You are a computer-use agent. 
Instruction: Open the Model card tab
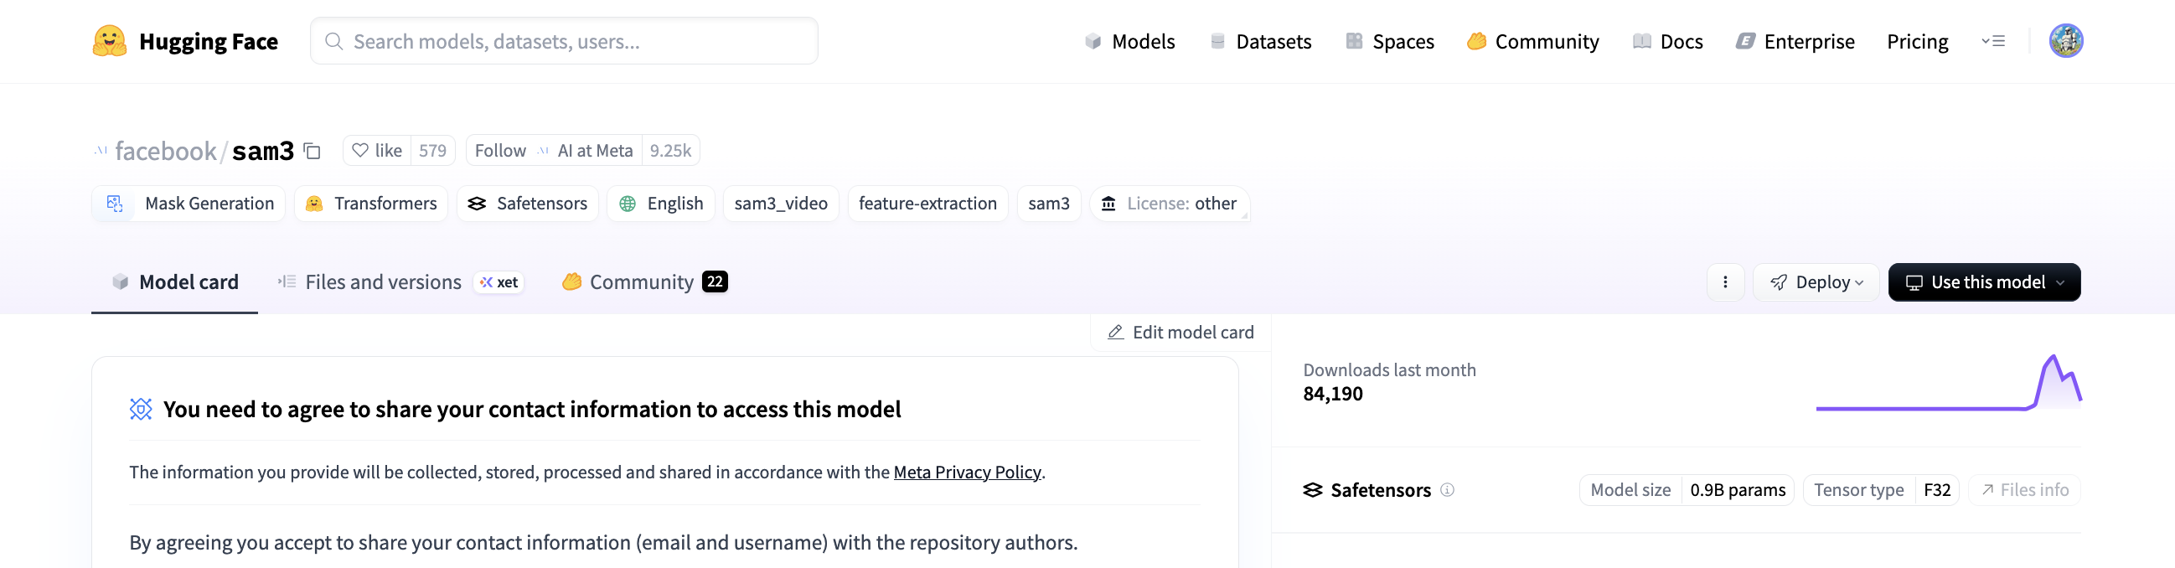175,281
